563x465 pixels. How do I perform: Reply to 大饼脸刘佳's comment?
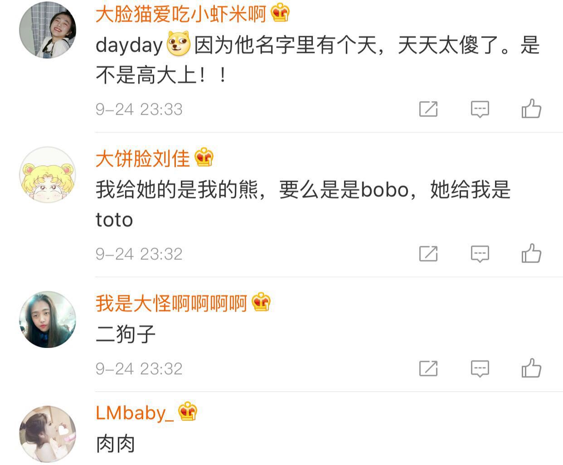tap(480, 254)
